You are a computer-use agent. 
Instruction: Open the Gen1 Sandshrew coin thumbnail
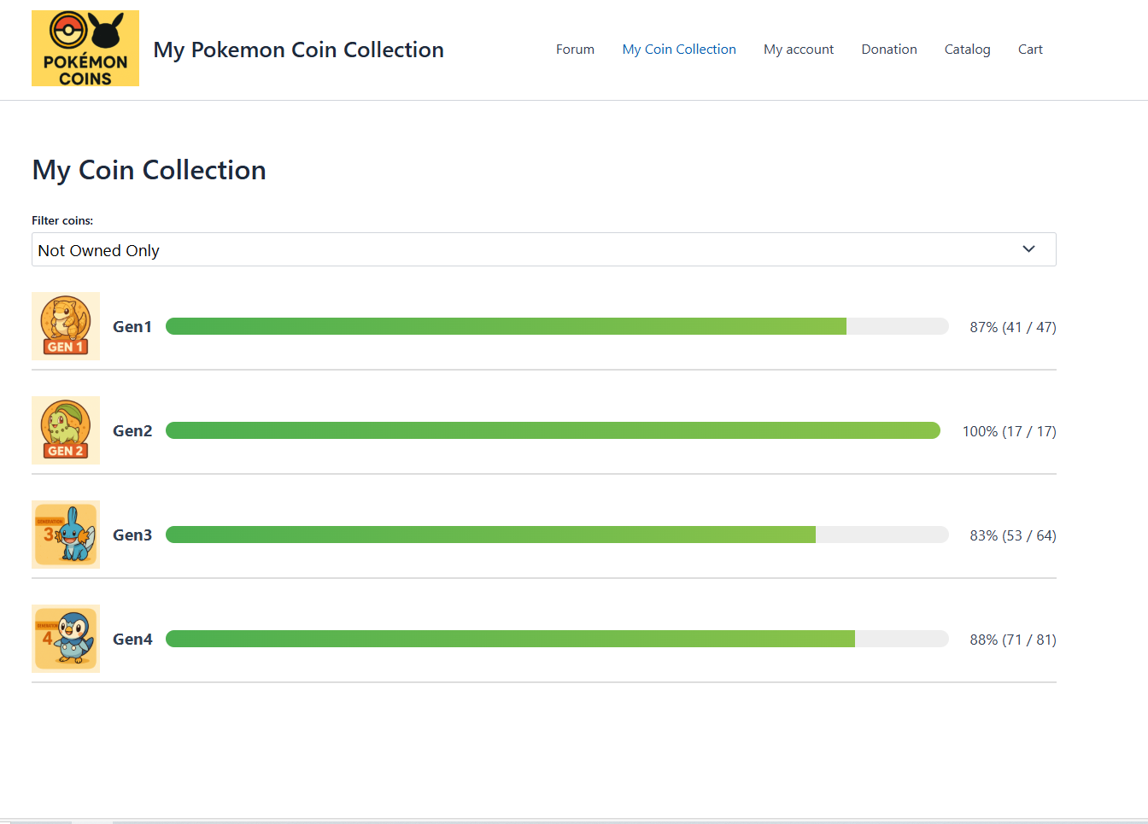tap(66, 326)
